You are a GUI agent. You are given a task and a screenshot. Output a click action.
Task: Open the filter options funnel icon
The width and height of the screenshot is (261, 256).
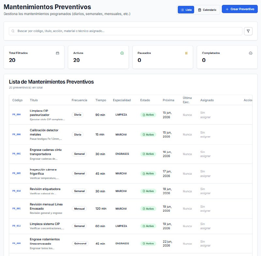click(x=248, y=31)
